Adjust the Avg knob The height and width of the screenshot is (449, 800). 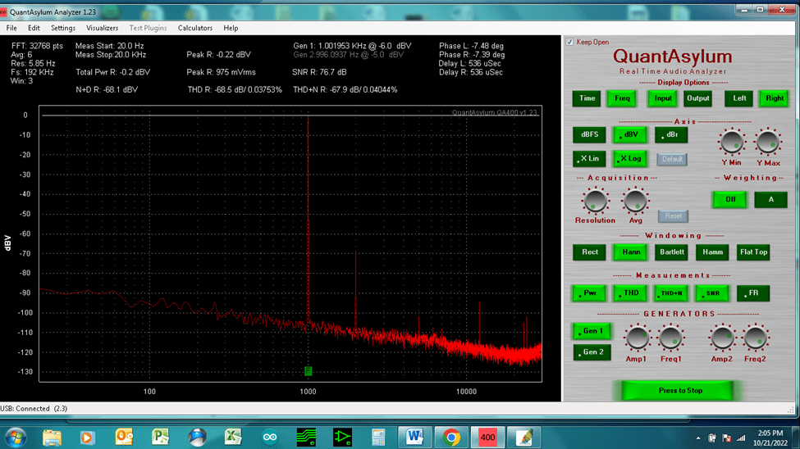click(x=635, y=201)
